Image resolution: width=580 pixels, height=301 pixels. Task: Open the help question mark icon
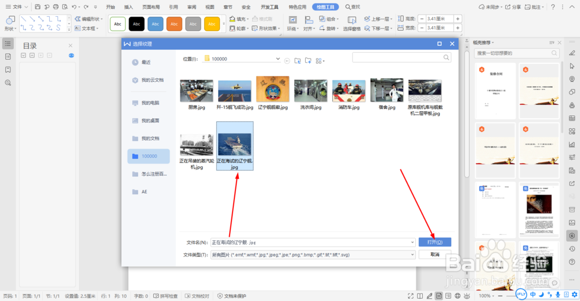[553, 6]
